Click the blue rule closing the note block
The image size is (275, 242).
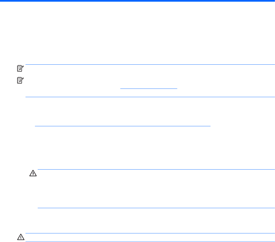tap(150, 97)
